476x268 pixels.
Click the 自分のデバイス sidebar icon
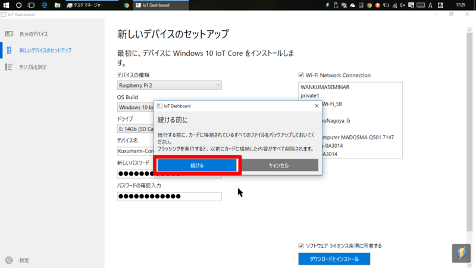click(x=9, y=34)
